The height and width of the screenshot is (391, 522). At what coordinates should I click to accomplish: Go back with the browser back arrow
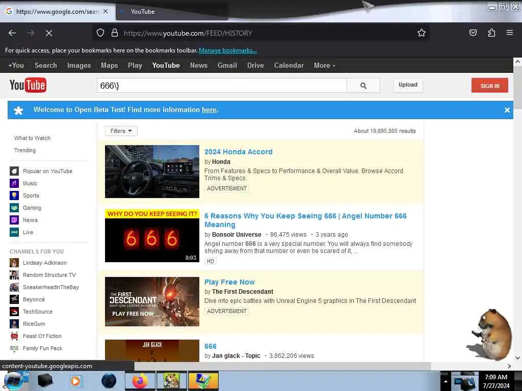coord(12,33)
